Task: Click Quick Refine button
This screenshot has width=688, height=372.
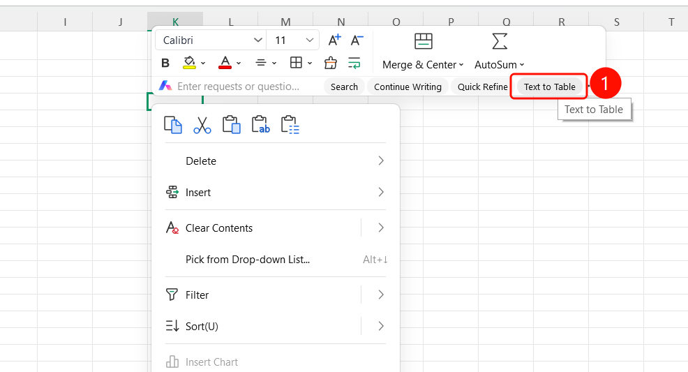Action: 482,87
